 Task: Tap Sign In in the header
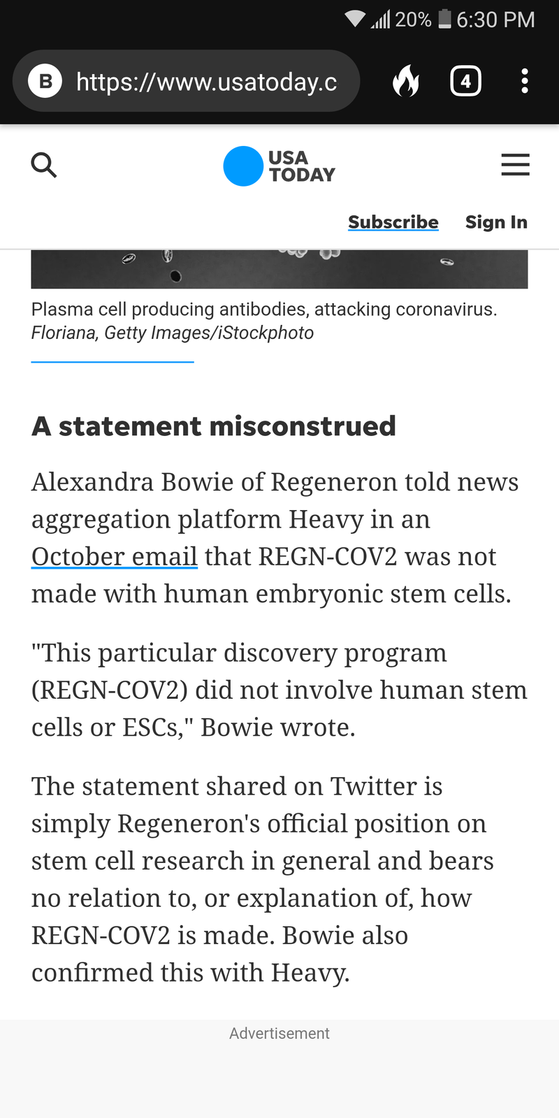click(x=496, y=222)
